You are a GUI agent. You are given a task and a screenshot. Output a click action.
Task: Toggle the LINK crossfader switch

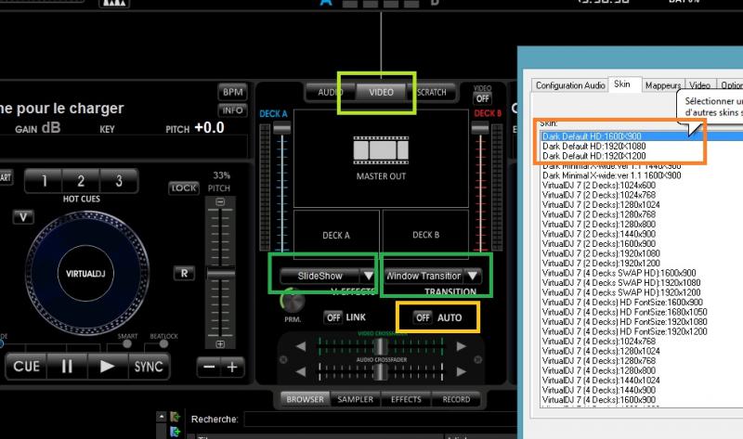[333, 317]
